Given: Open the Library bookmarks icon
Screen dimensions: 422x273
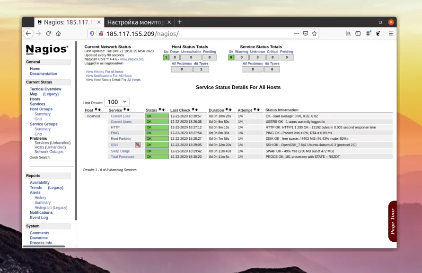Looking at the screenshot, I should click(x=348, y=34).
